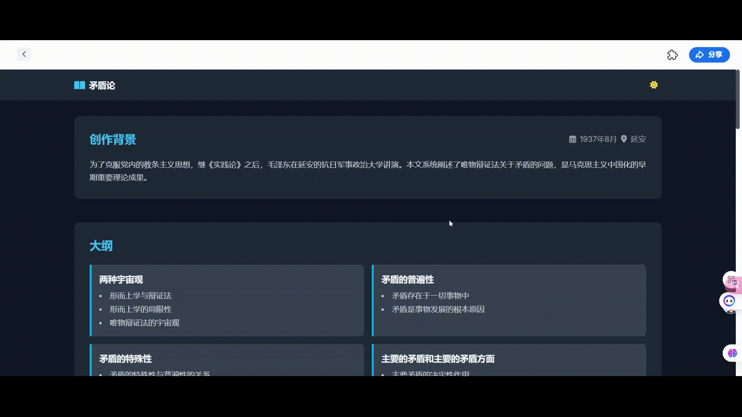Open the round winking-face assistant widget
The image size is (742, 417).
729,301
